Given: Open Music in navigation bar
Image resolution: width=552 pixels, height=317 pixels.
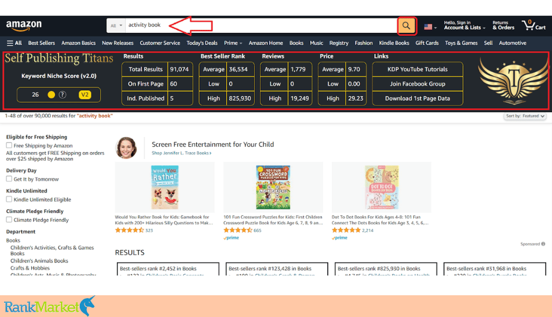Looking at the screenshot, I should pyautogui.click(x=317, y=43).
